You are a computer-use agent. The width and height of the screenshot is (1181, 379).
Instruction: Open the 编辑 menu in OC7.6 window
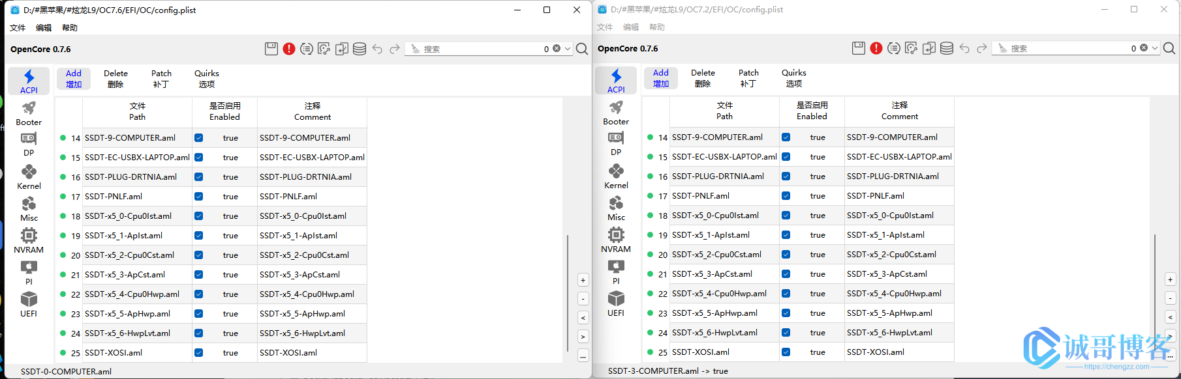point(44,28)
